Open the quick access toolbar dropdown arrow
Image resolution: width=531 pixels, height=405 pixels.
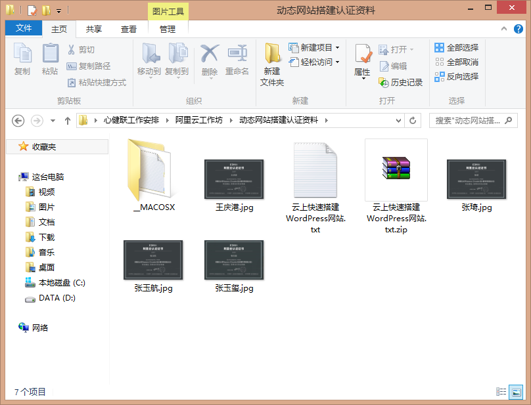coord(58,11)
